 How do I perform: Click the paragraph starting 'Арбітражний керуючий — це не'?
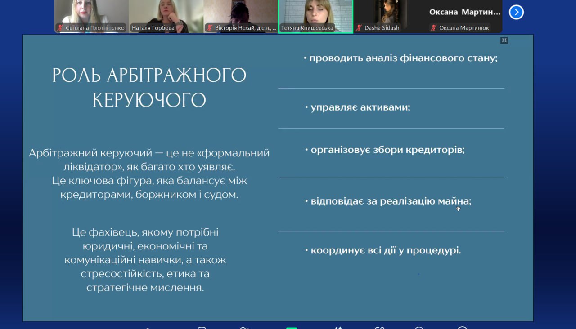click(149, 174)
